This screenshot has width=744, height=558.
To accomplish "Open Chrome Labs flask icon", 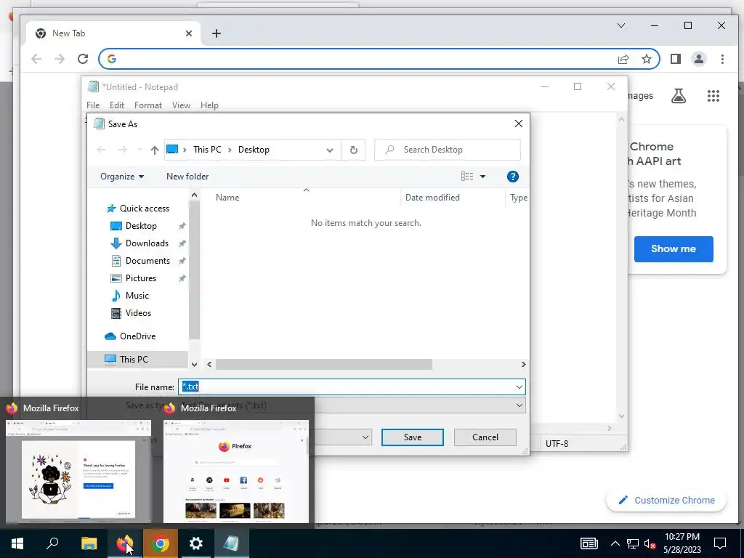I will pyautogui.click(x=679, y=96).
